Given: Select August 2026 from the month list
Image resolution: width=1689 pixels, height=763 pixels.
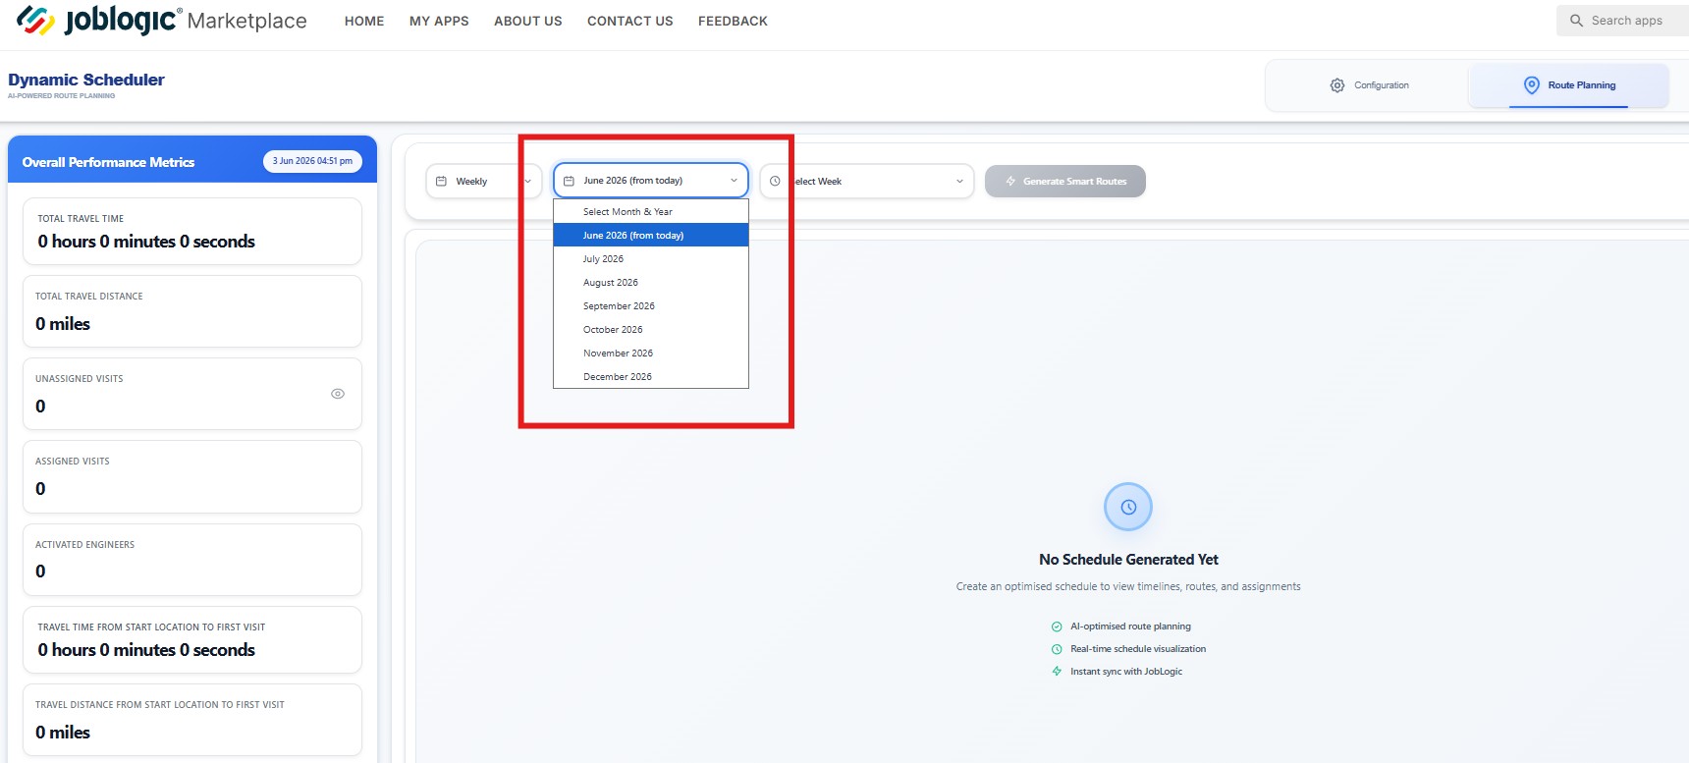Looking at the screenshot, I should pyautogui.click(x=651, y=283).
